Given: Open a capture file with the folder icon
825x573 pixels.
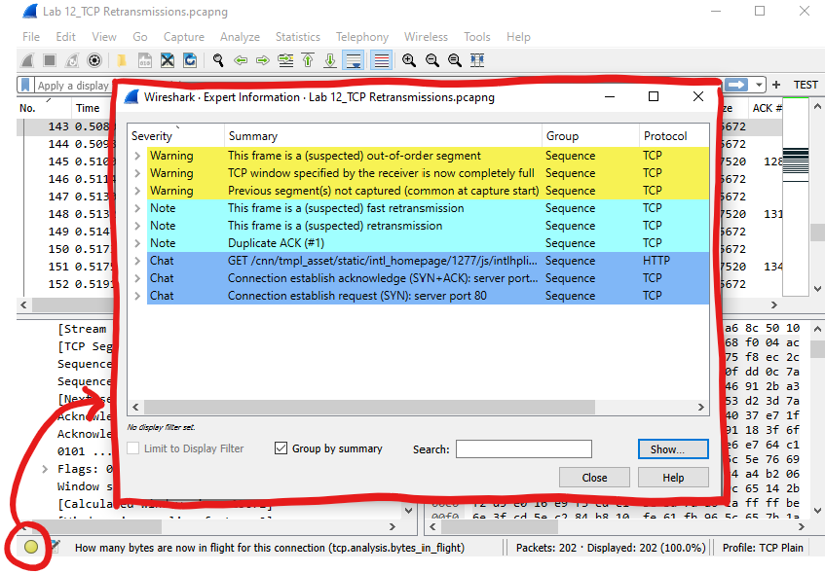Looking at the screenshot, I should [x=122, y=60].
